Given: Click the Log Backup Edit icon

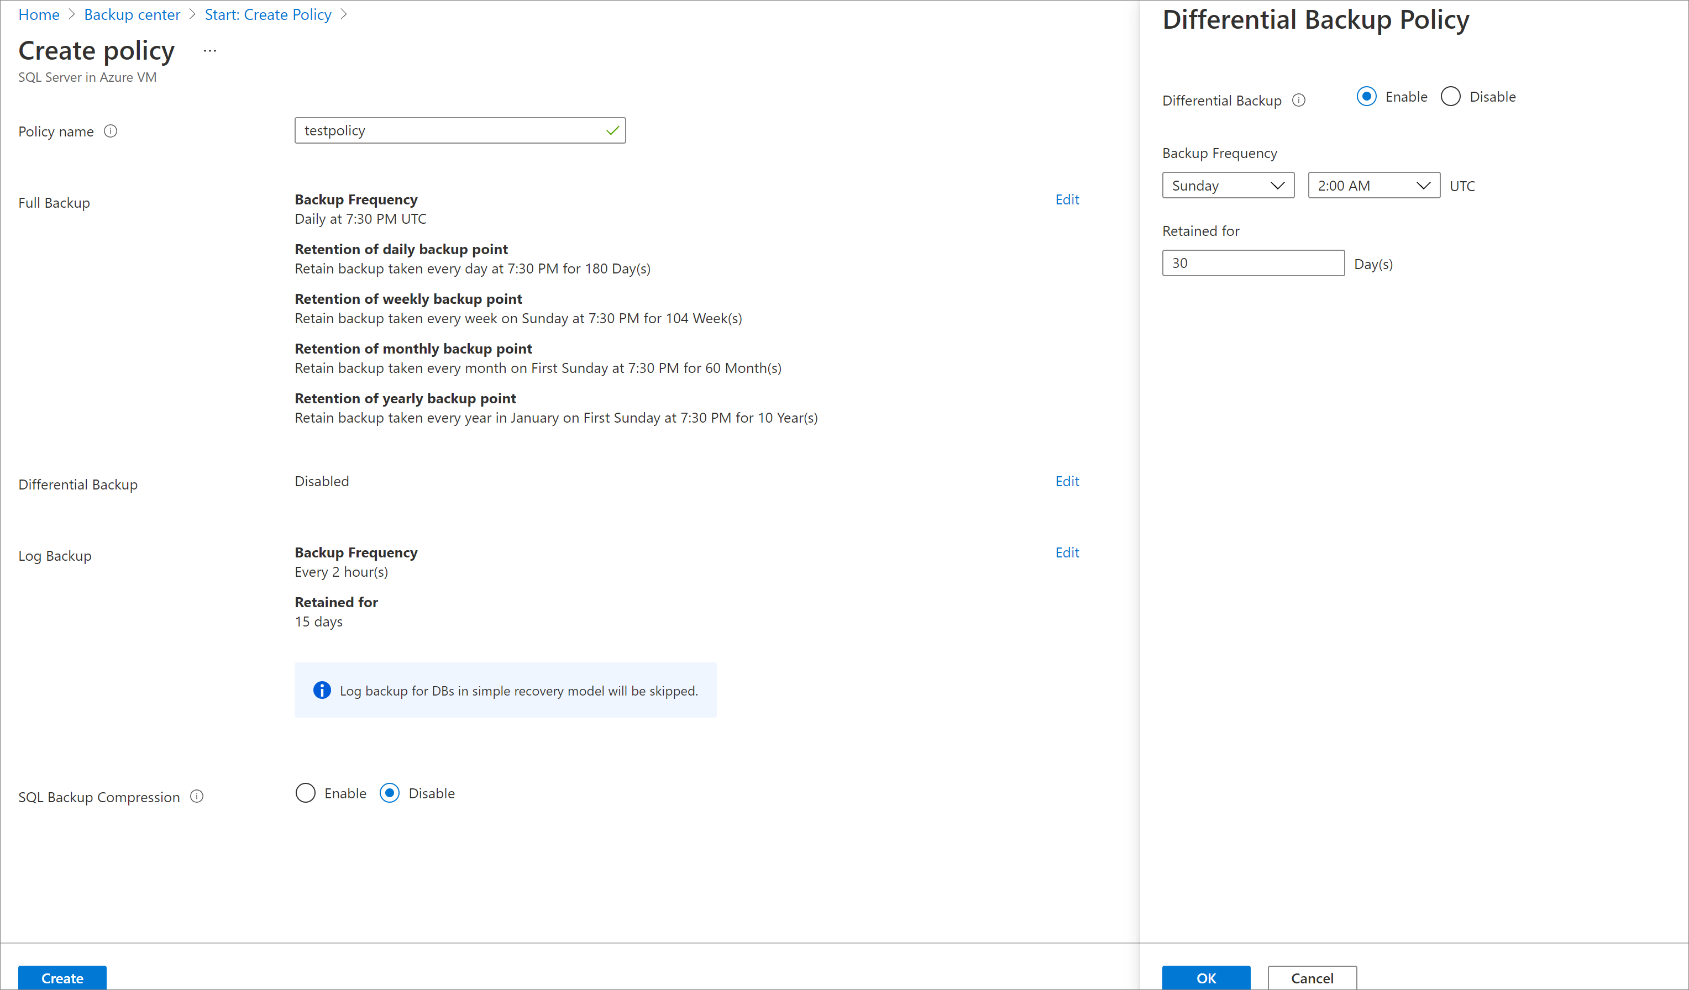Looking at the screenshot, I should click(1067, 551).
